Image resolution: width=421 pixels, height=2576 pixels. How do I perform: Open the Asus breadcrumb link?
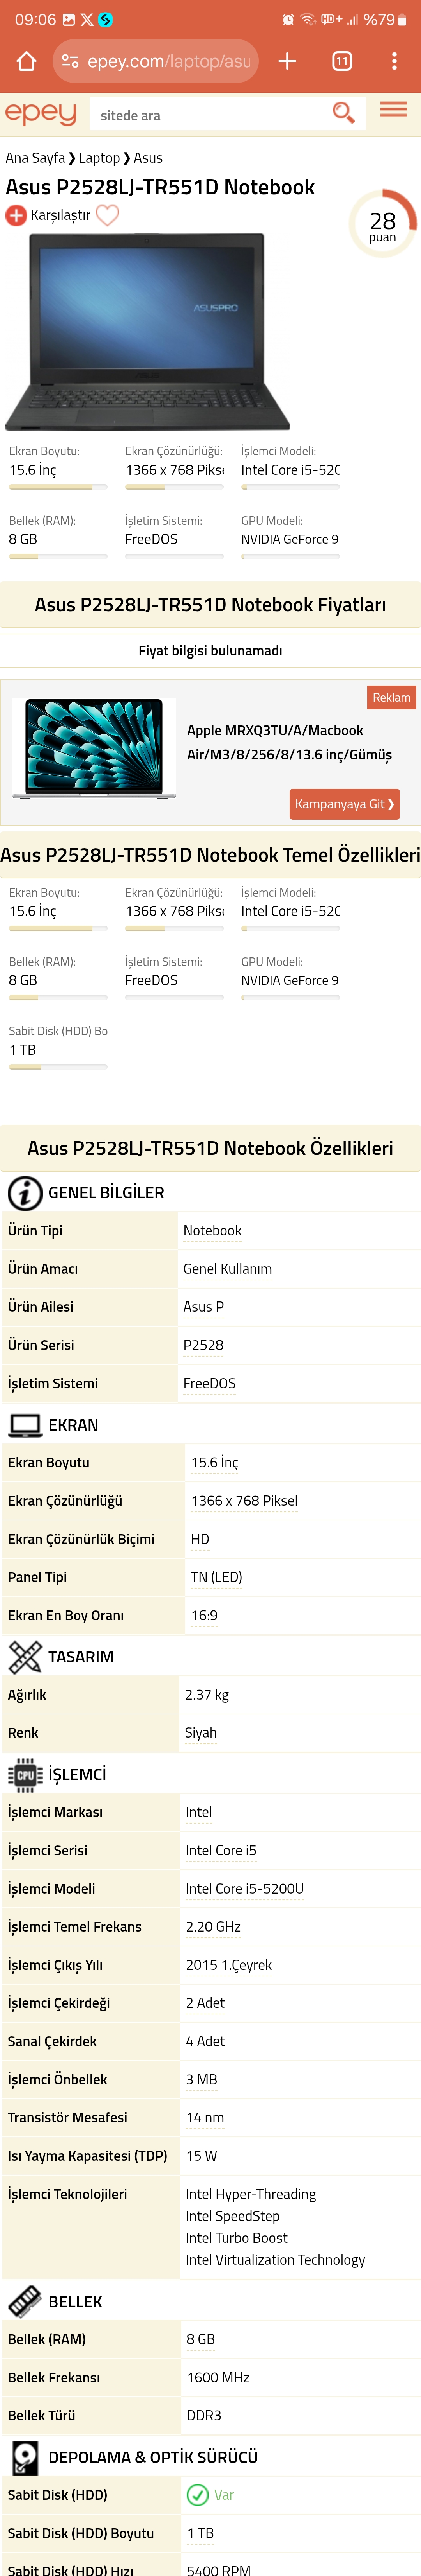pyautogui.click(x=148, y=158)
